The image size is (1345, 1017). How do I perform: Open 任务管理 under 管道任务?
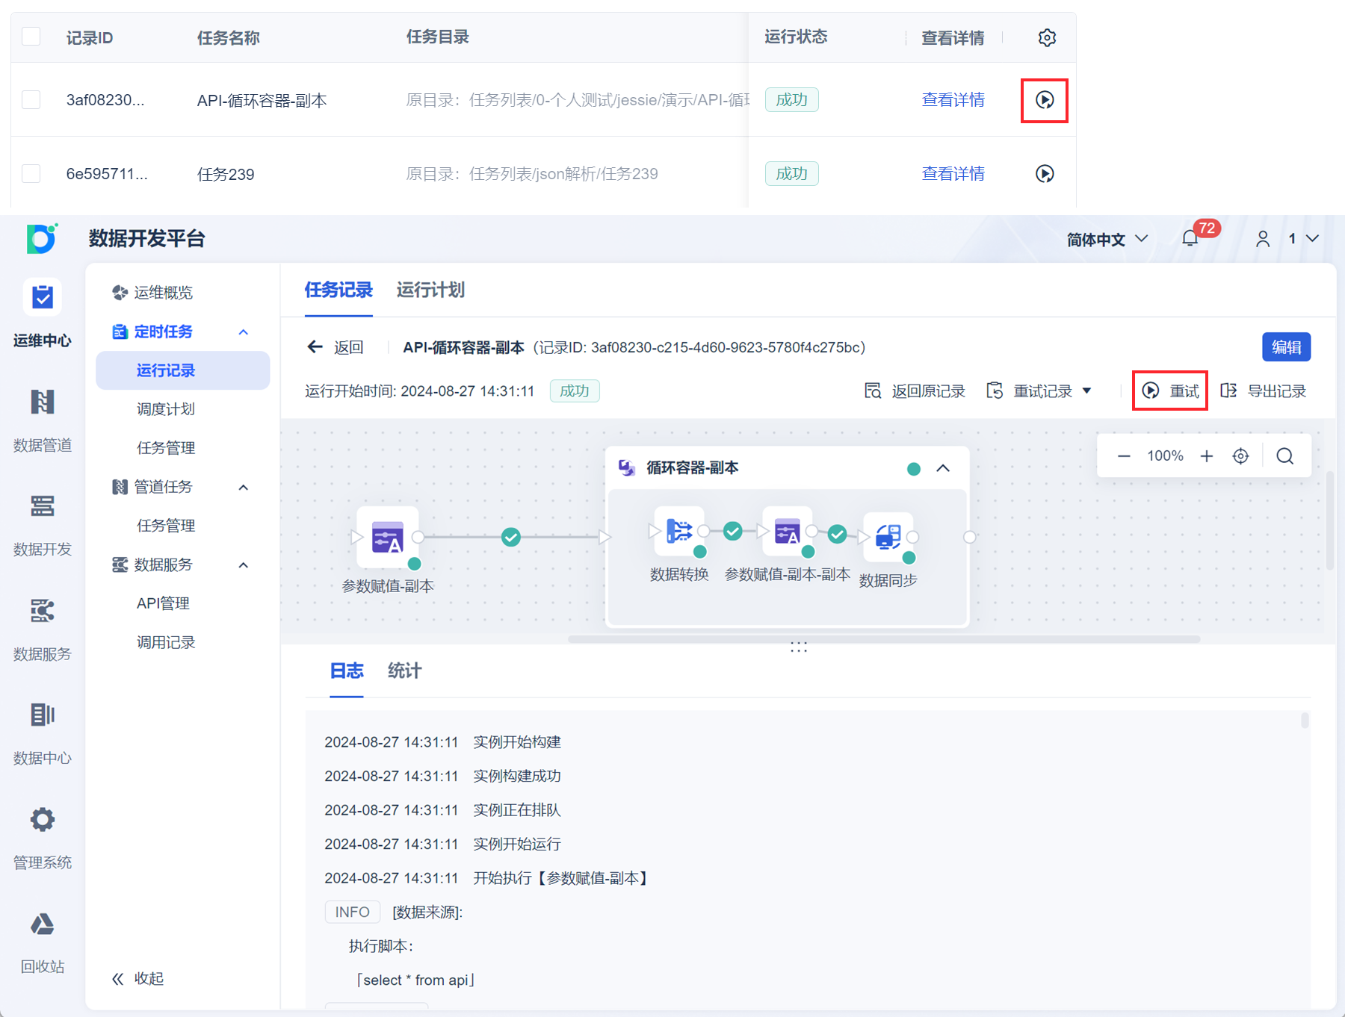coord(166,526)
